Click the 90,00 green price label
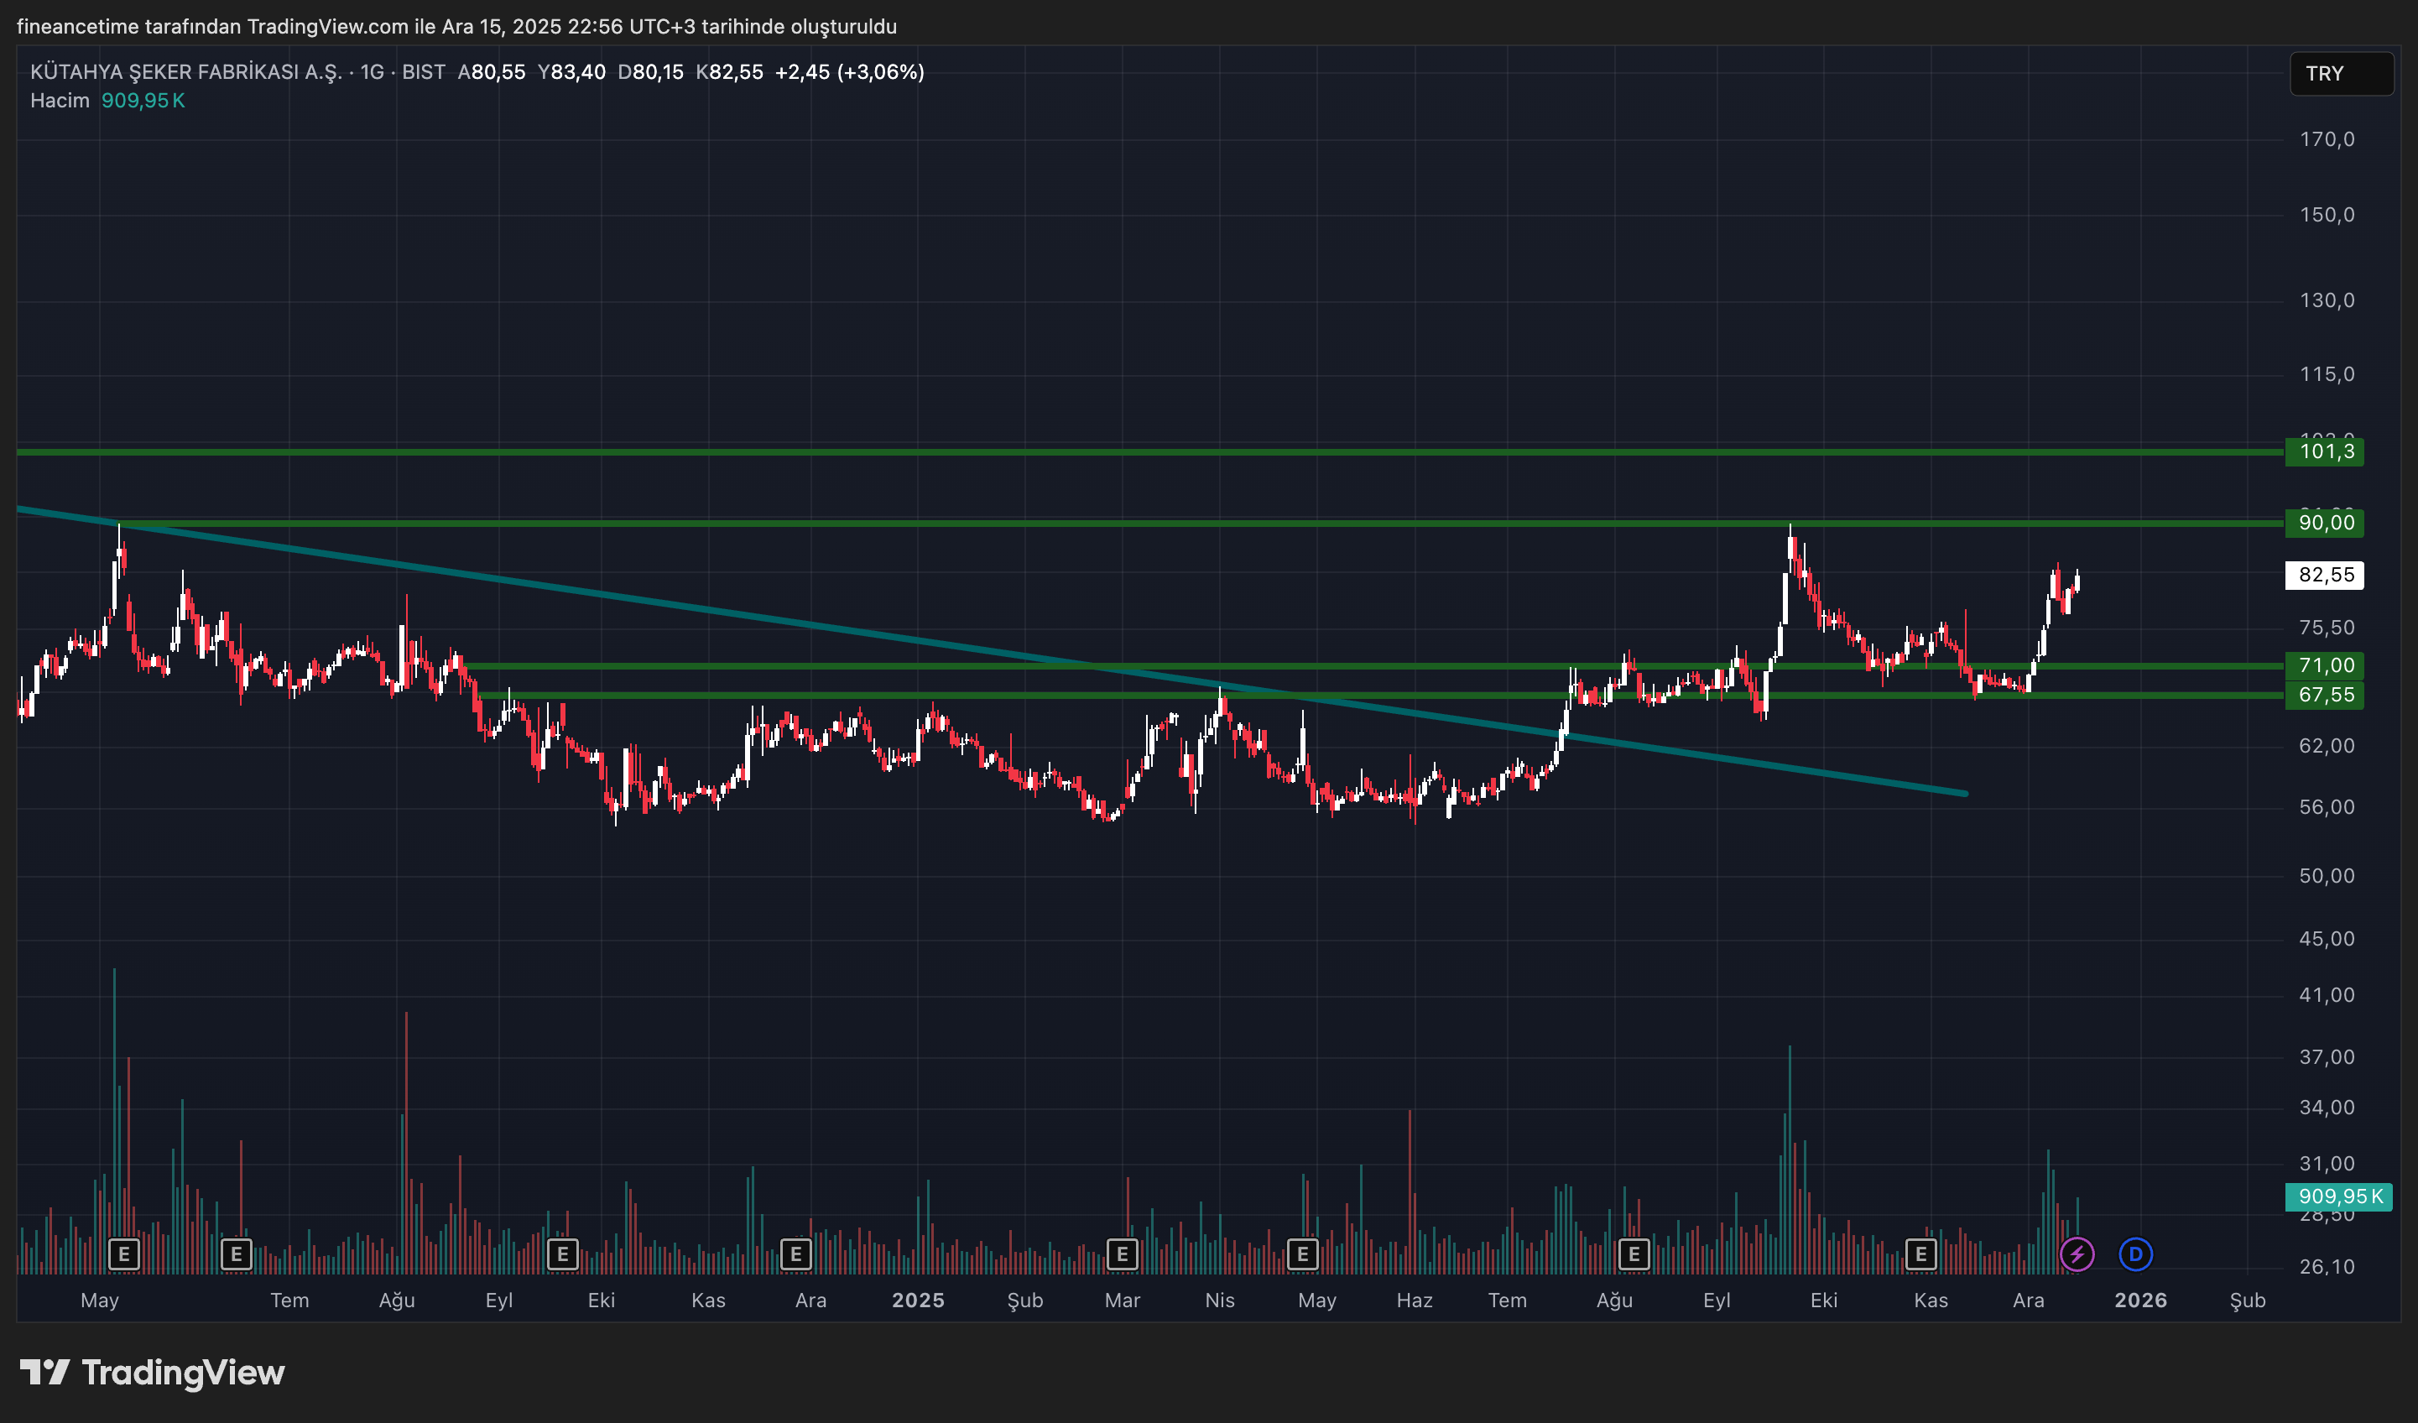 tap(2324, 523)
